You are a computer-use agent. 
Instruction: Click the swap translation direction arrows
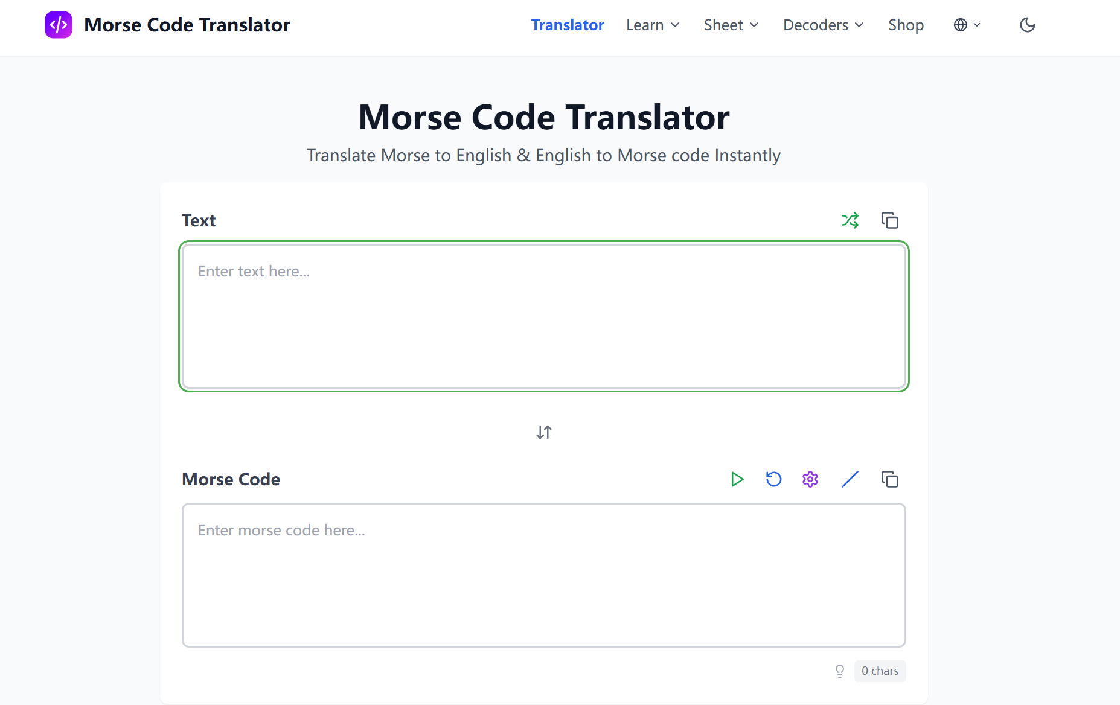click(x=543, y=432)
